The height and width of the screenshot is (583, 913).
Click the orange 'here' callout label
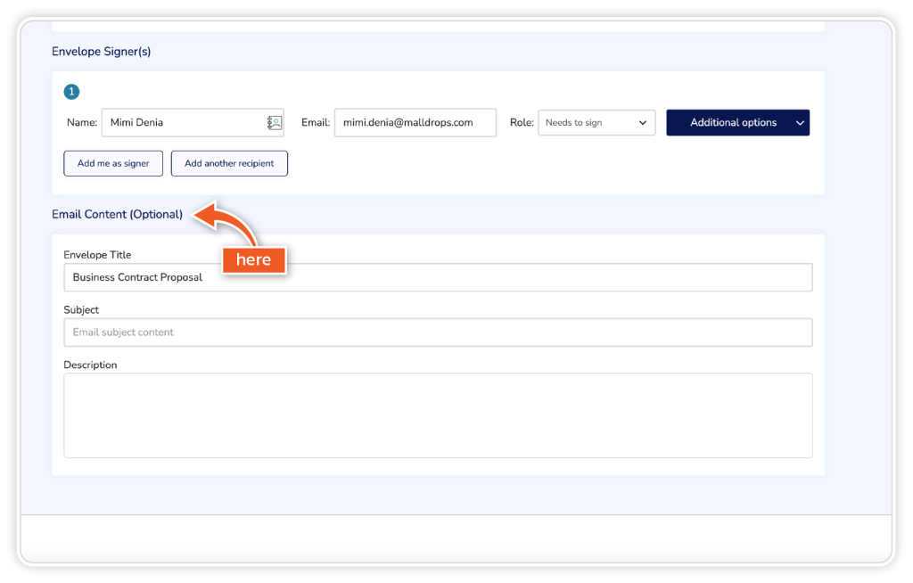click(253, 260)
